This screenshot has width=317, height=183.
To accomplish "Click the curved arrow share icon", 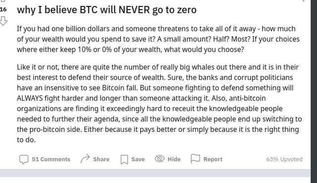I will [85, 159].
